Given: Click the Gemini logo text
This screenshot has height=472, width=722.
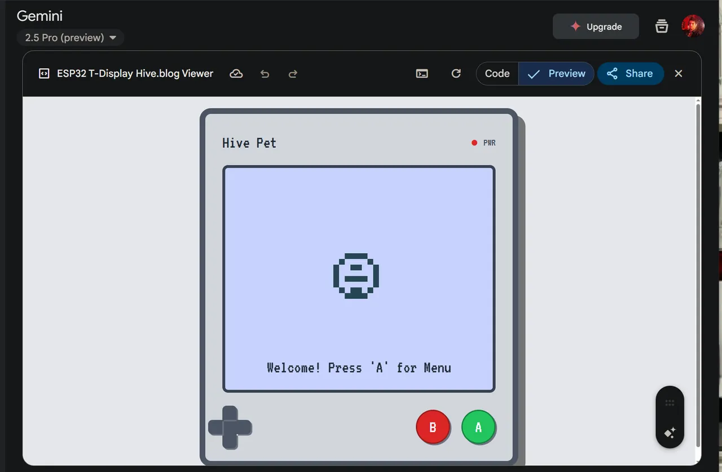Looking at the screenshot, I should pos(39,16).
